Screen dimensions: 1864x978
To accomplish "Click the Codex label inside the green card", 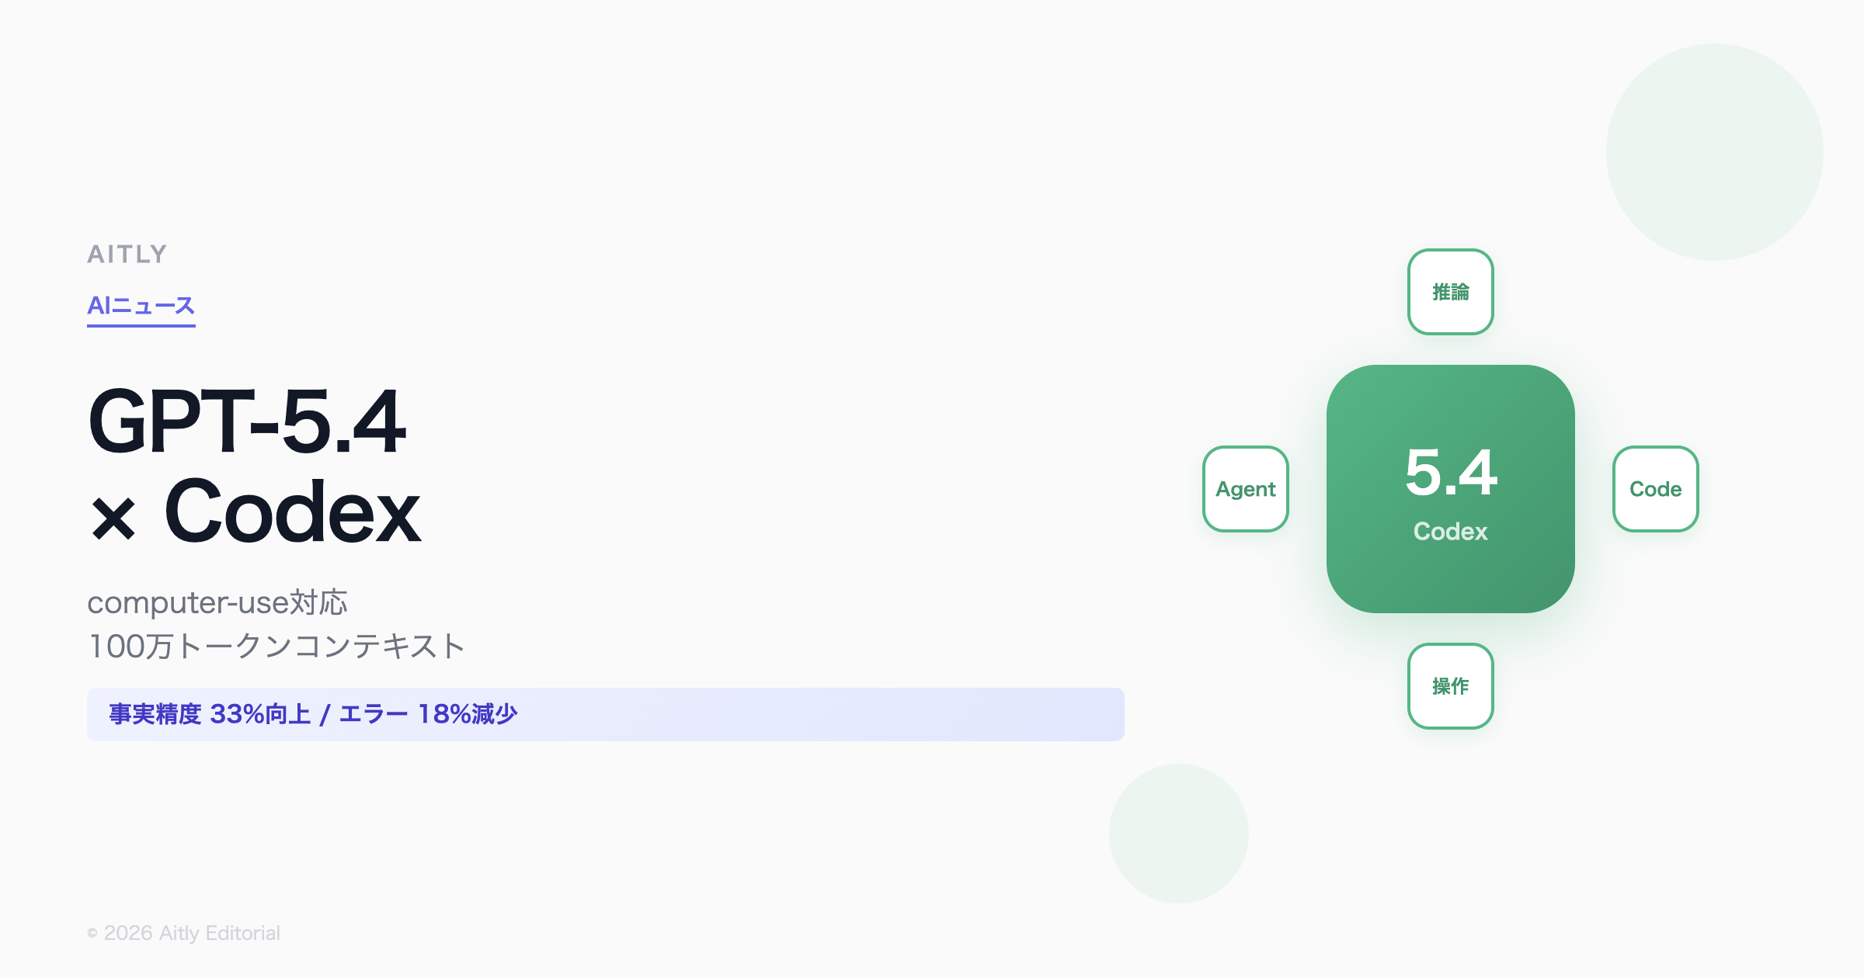I will [1450, 532].
